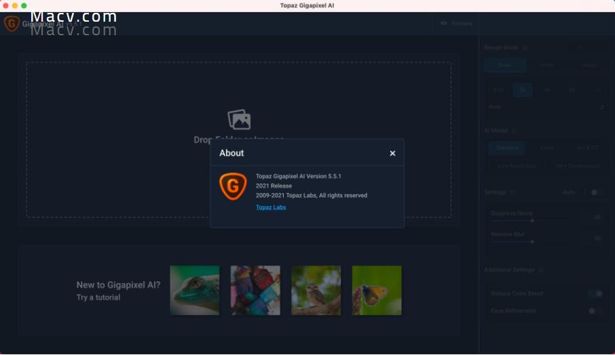Image resolution: width=615 pixels, height=355 pixels.
Task: Click the 'Topaz Gigapixel AI Version 5.5.1' text
Action: coord(299,177)
